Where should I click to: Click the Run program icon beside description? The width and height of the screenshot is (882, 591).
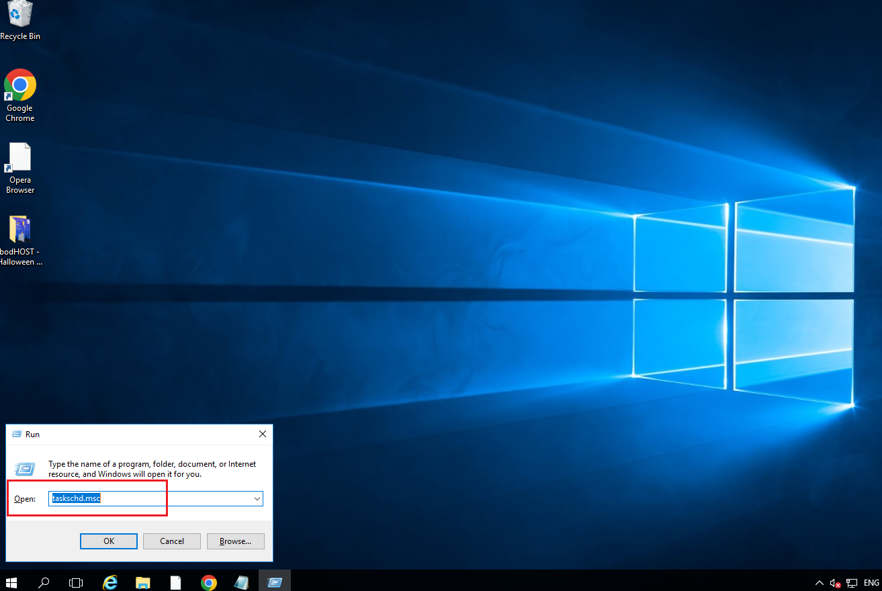[25, 469]
